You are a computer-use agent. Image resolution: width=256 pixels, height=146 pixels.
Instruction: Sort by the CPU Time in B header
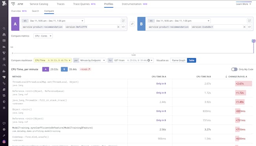(x=204, y=77)
